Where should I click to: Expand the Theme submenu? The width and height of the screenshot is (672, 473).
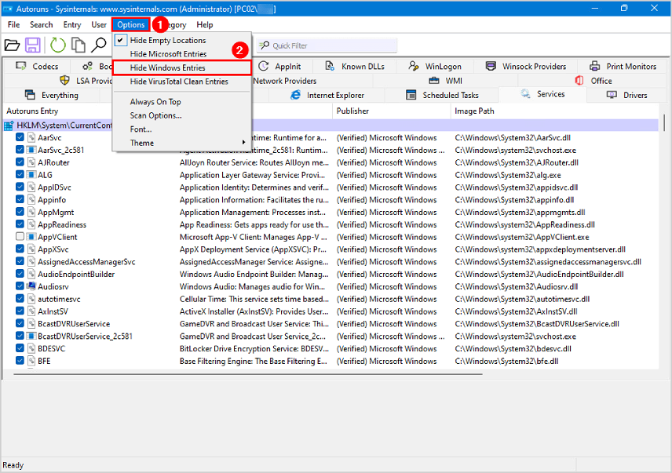181,143
